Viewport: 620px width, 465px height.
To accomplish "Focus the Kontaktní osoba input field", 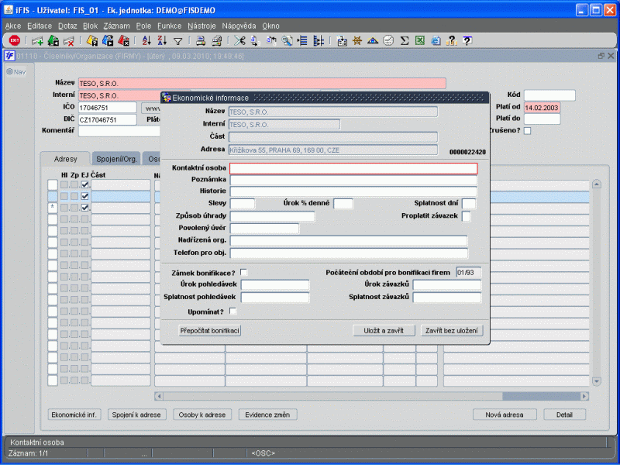I will [353, 168].
